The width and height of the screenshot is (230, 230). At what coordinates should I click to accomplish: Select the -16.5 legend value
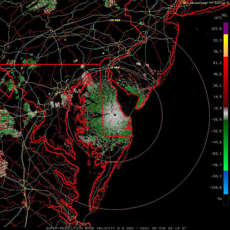(216, 120)
